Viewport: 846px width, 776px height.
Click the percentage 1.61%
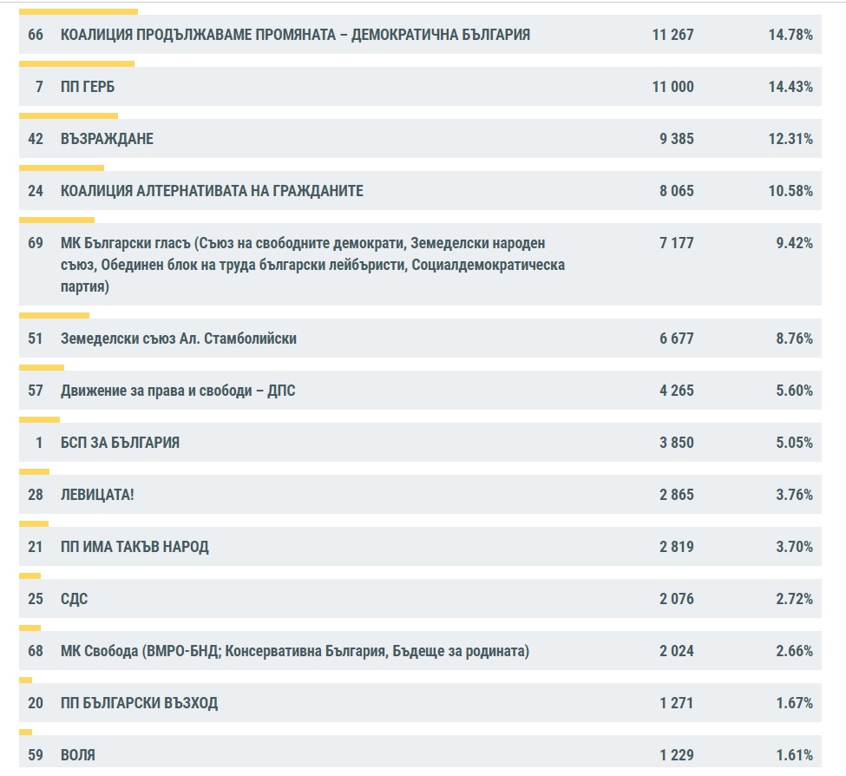point(794,755)
